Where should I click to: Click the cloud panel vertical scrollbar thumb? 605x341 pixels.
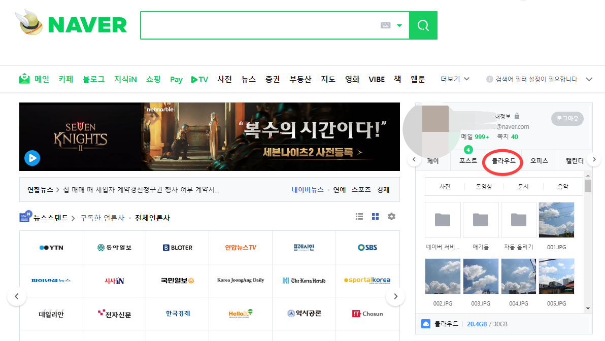click(588, 185)
